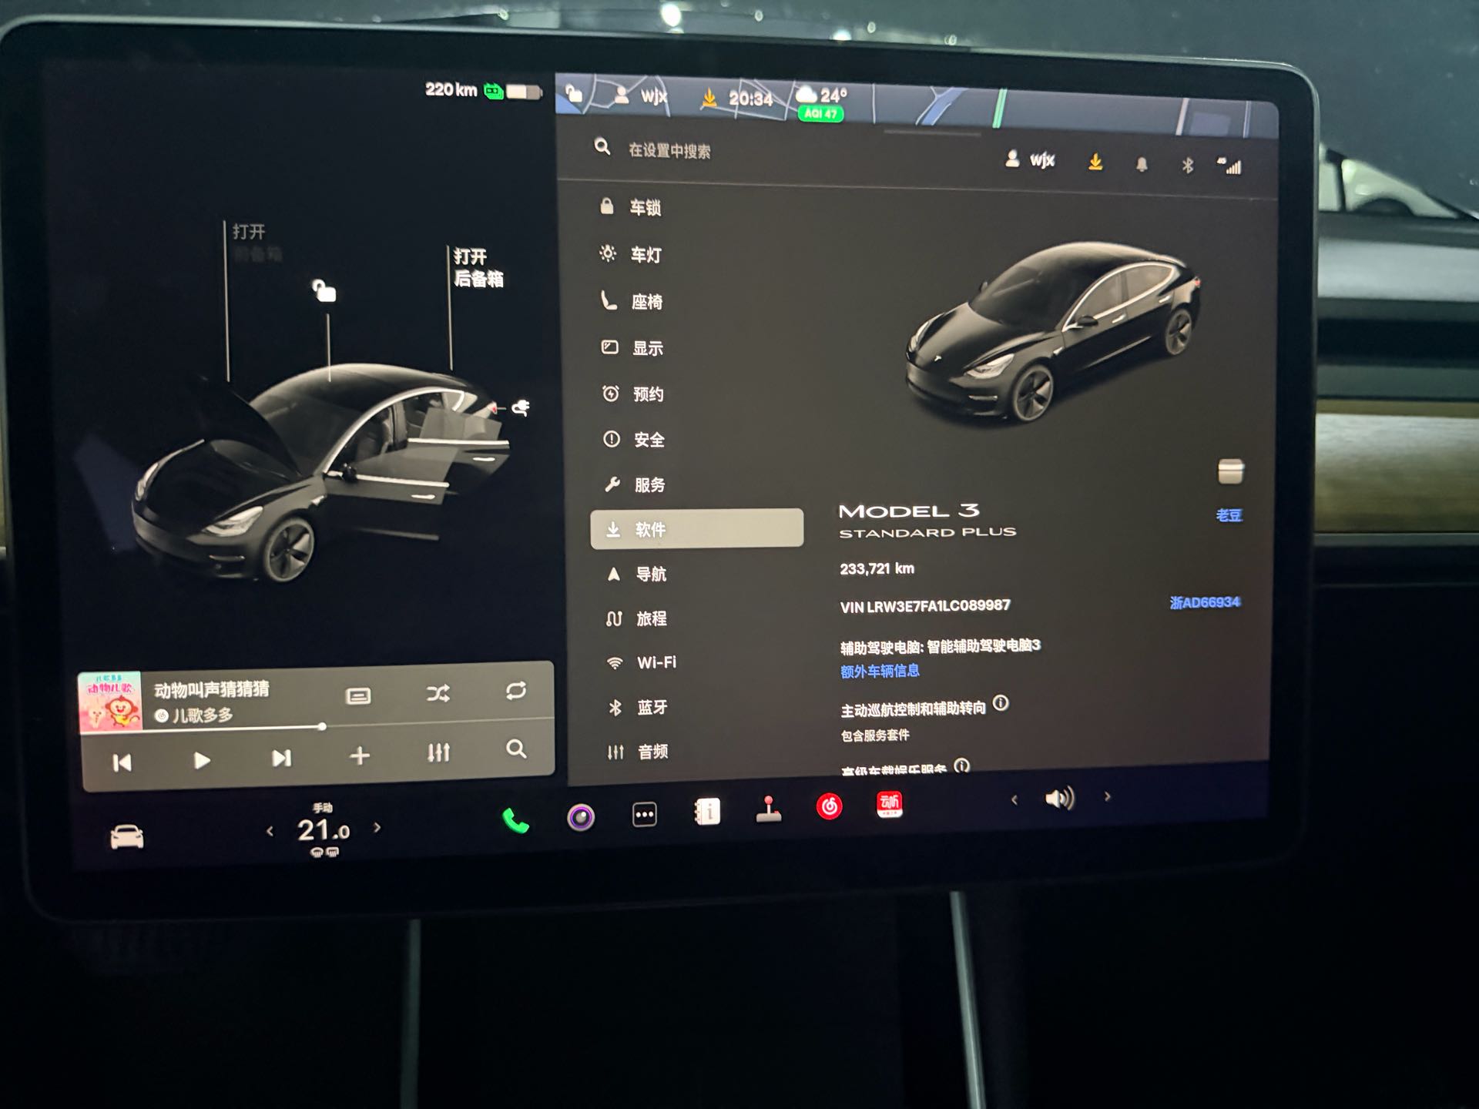Toggle repeat in the media player
This screenshot has height=1109, width=1479.
[x=516, y=690]
